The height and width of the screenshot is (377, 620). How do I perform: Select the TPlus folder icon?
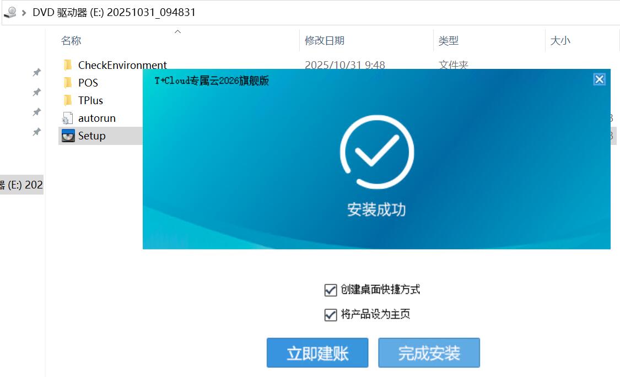[x=68, y=100]
